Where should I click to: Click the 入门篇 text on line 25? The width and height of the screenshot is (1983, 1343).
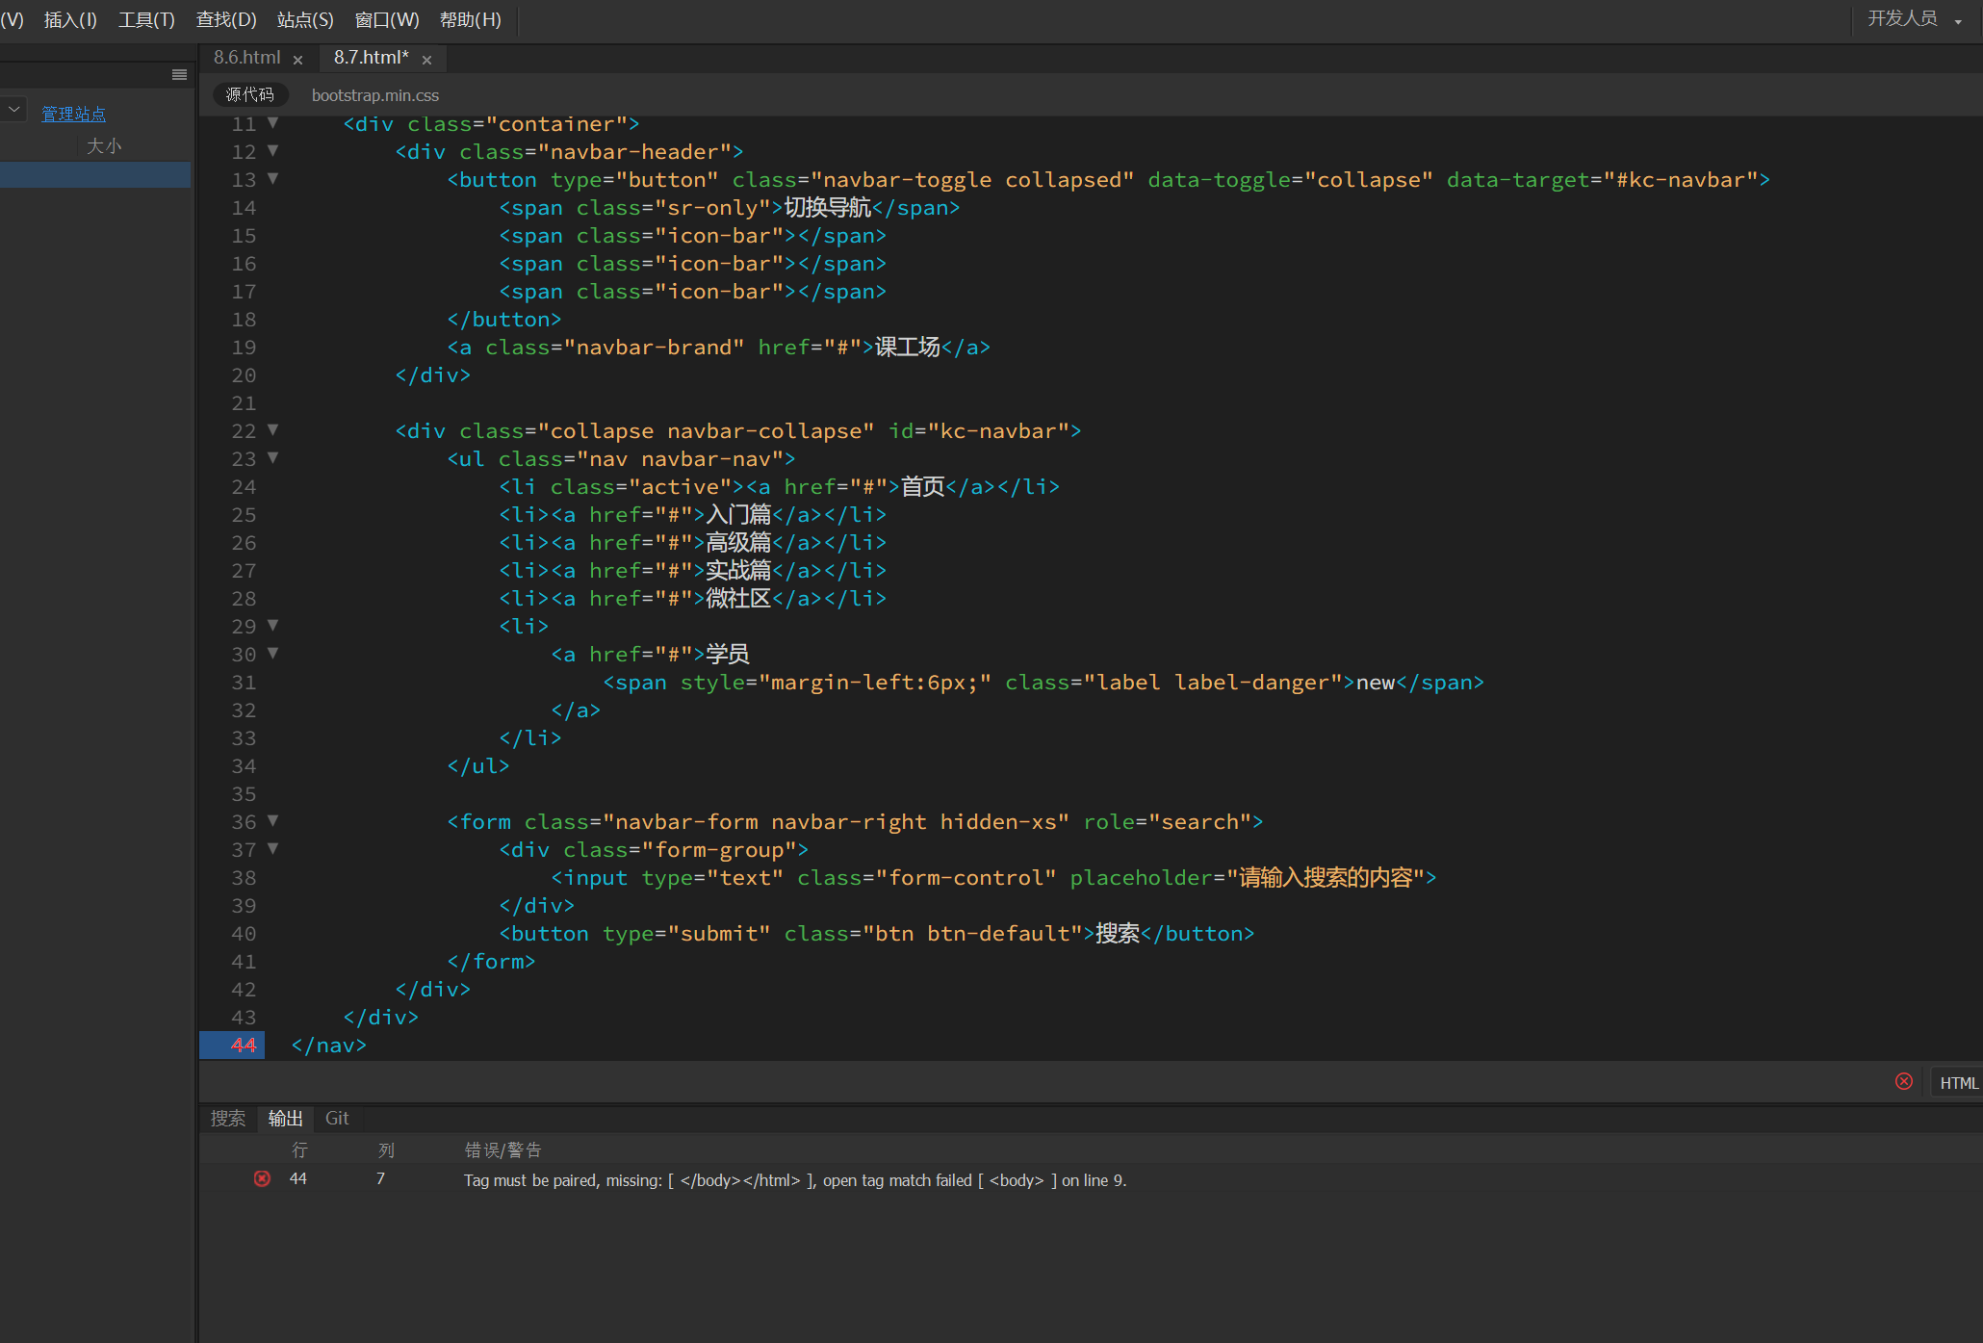738,514
